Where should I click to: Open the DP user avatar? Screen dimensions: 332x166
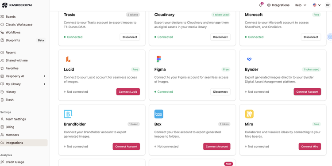pos(328,5)
